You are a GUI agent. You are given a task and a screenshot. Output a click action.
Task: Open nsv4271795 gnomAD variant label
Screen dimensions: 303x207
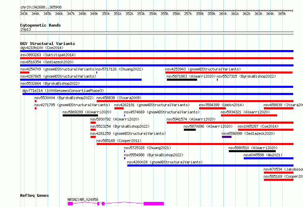(72, 105)
